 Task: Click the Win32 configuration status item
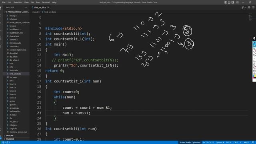[246, 142]
